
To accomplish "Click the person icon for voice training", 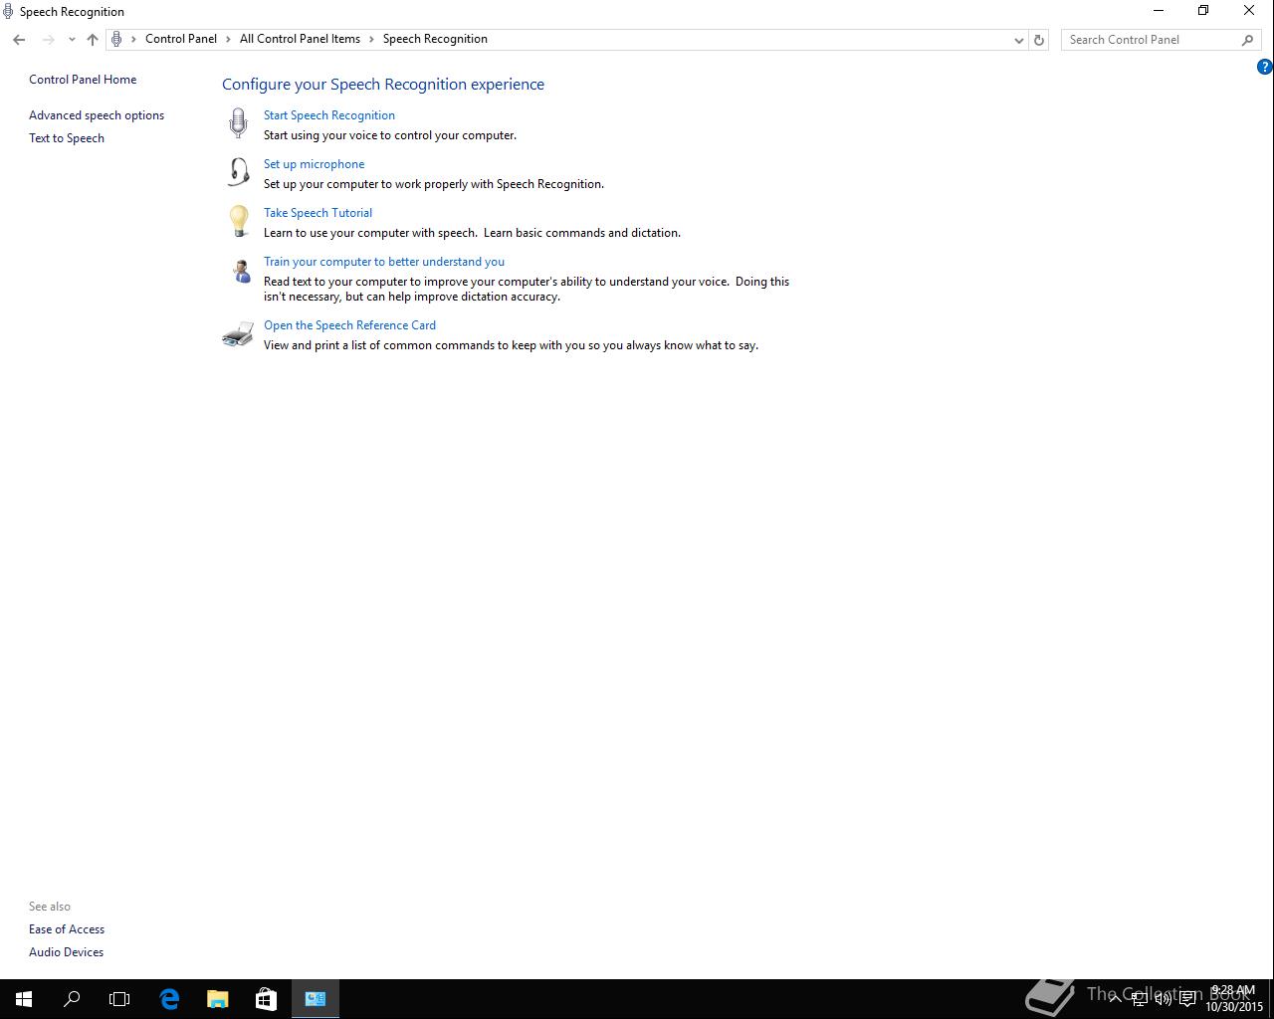I will tap(240, 270).
